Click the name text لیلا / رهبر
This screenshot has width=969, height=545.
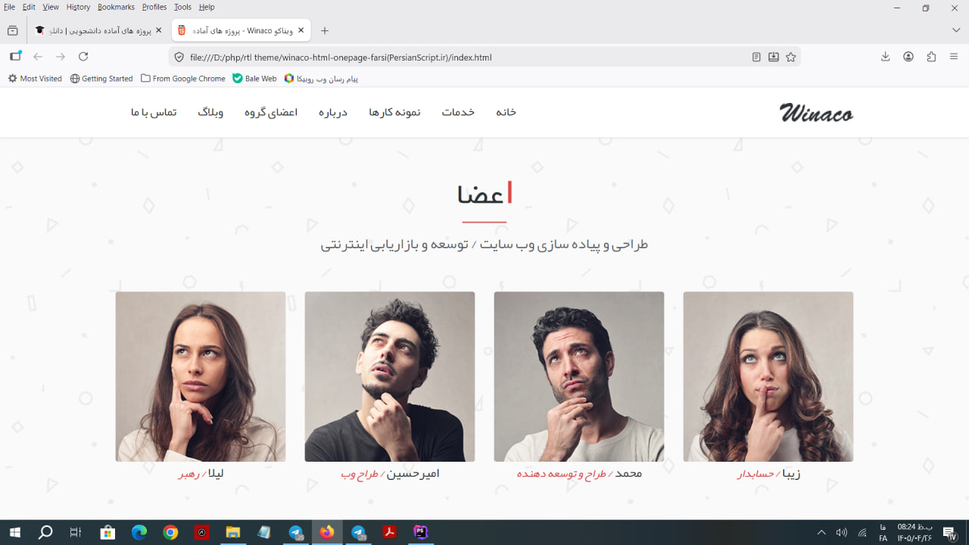201,474
